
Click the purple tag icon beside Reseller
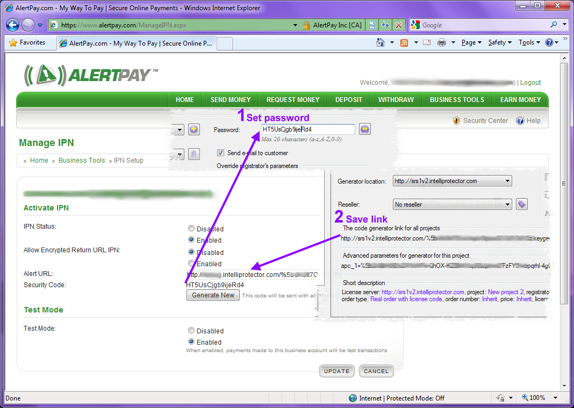tap(522, 204)
